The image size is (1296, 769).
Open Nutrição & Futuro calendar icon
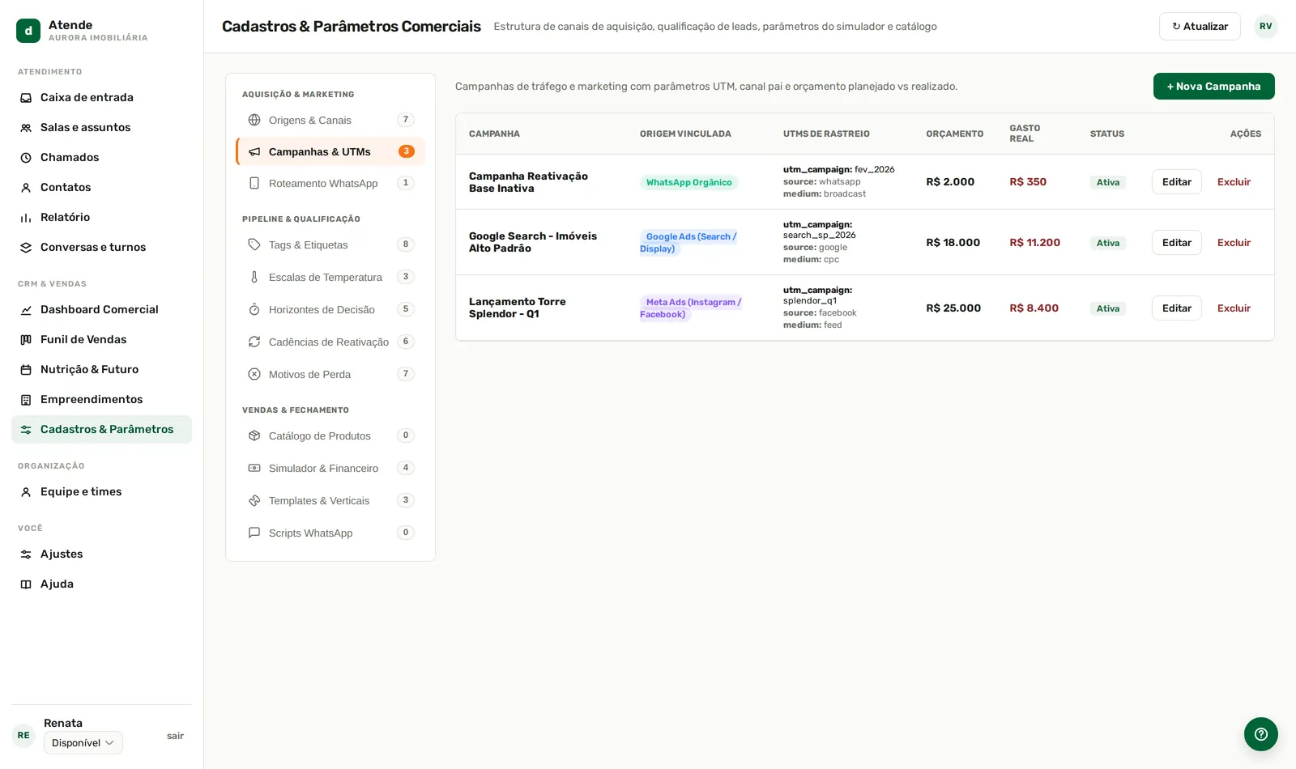coord(26,370)
